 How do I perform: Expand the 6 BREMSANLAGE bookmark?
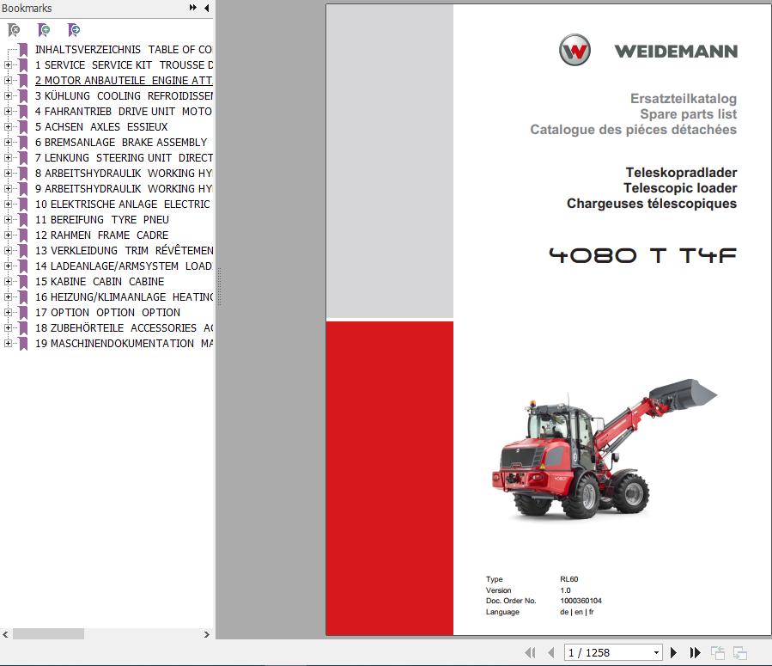pos(8,143)
